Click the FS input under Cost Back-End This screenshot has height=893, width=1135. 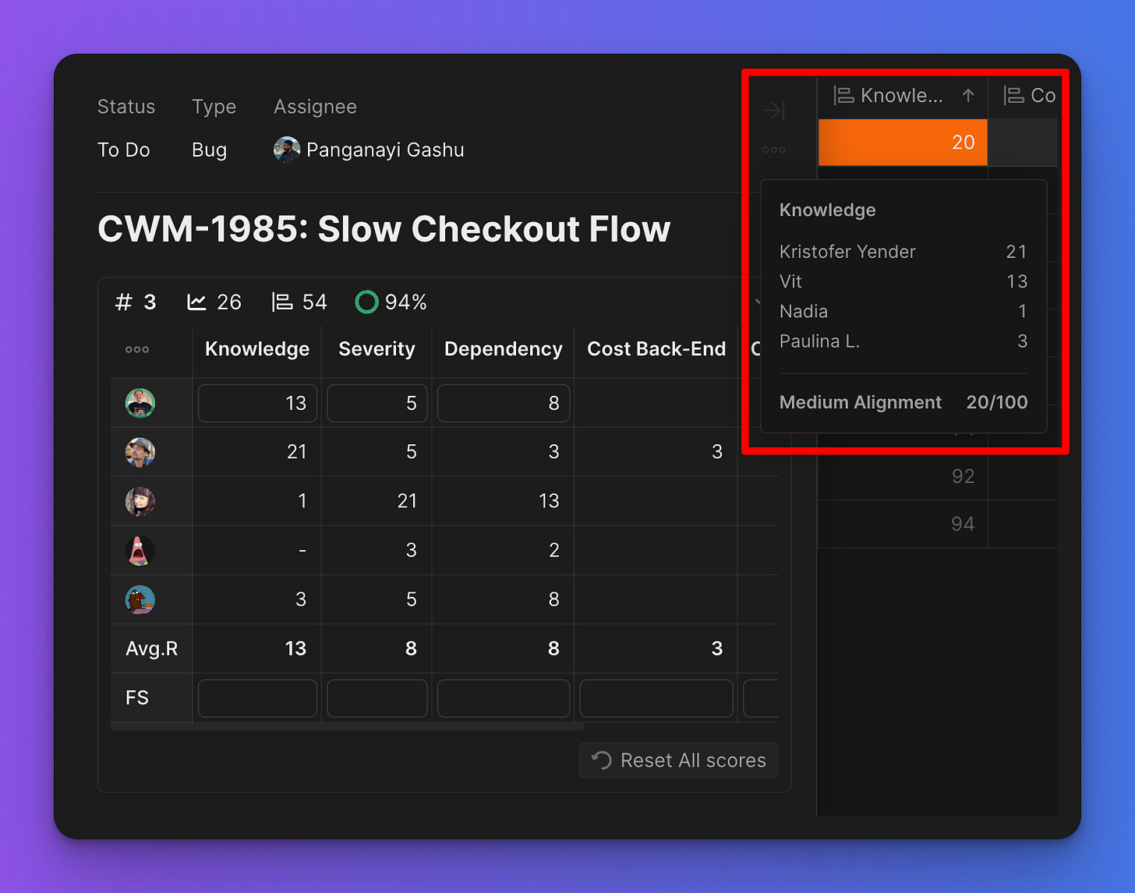point(656,698)
